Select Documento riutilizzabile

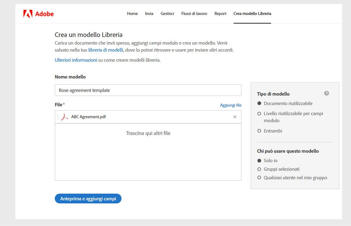pos(259,104)
